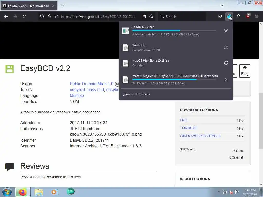Screen dimensions: 263x197
Task: Click the scrollbar up arrow
Action: [x=261, y=24]
